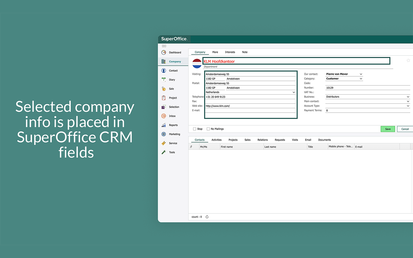Click the green Save button
Viewport: 413px width, 258px height.
pyautogui.click(x=388, y=129)
